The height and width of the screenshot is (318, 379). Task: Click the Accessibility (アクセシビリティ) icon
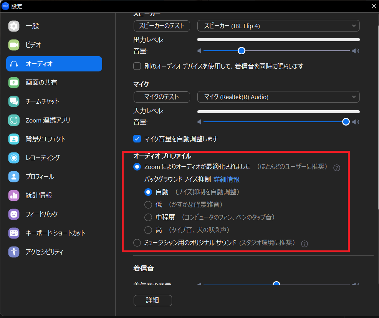[14, 252]
